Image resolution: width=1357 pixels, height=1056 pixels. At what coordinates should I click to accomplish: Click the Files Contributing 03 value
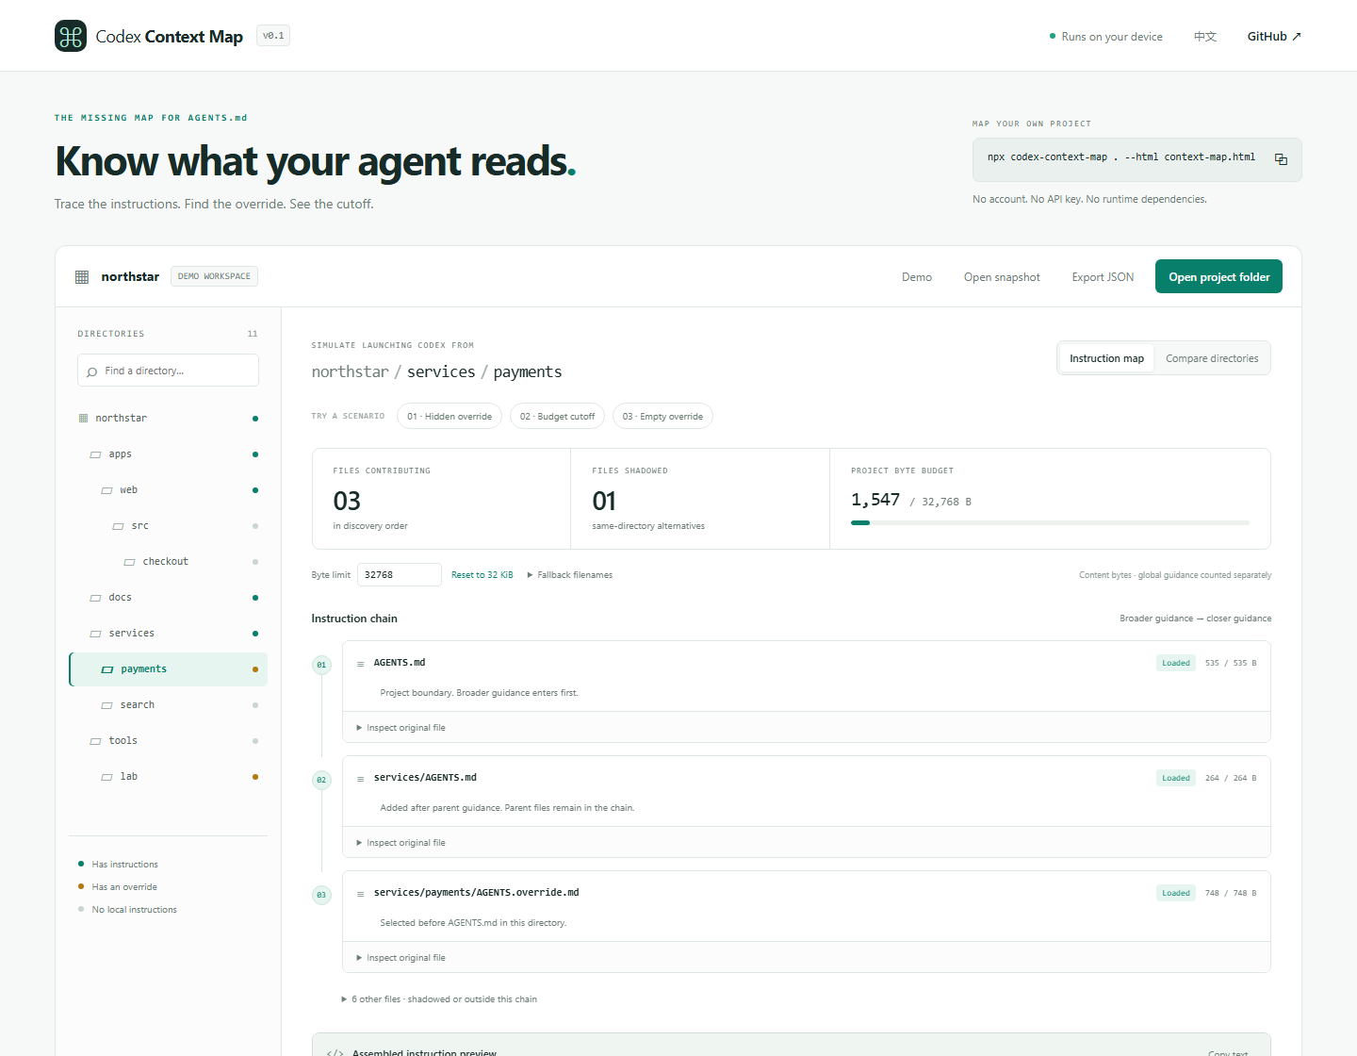click(x=347, y=501)
